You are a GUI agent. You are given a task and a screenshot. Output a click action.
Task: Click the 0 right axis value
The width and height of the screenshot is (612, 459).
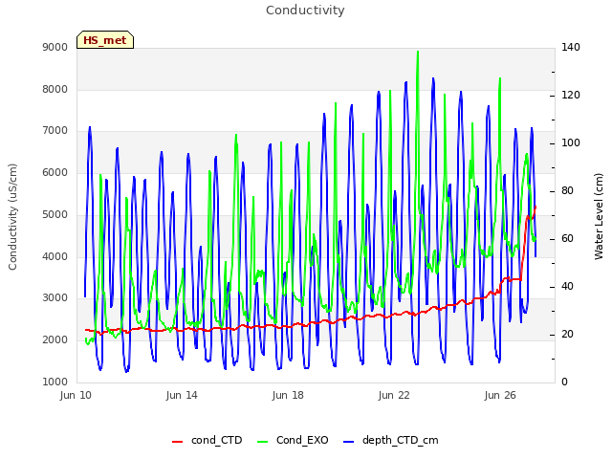pos(564,382)
